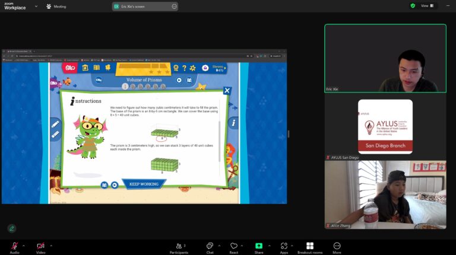Select the pencil tool on left tab

(x=55, y=125)
